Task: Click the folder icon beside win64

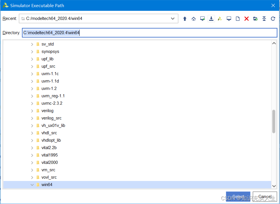Action: click(x=38, y=185)
